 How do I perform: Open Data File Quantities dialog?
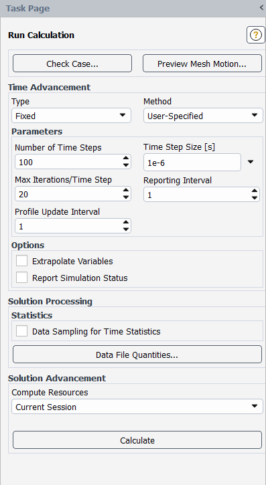tap(137, 355)
